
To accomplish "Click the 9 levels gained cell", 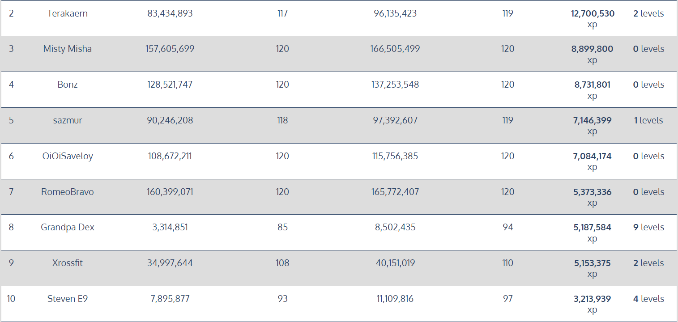I will (648, 227).
